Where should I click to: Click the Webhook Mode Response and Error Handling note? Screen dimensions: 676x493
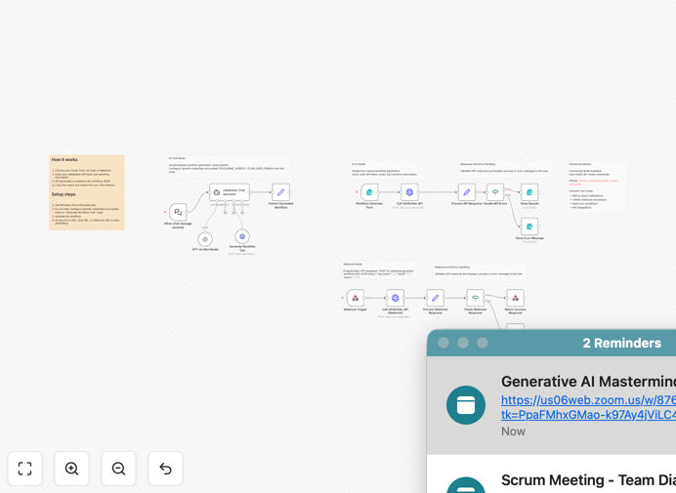pos(479,271)
